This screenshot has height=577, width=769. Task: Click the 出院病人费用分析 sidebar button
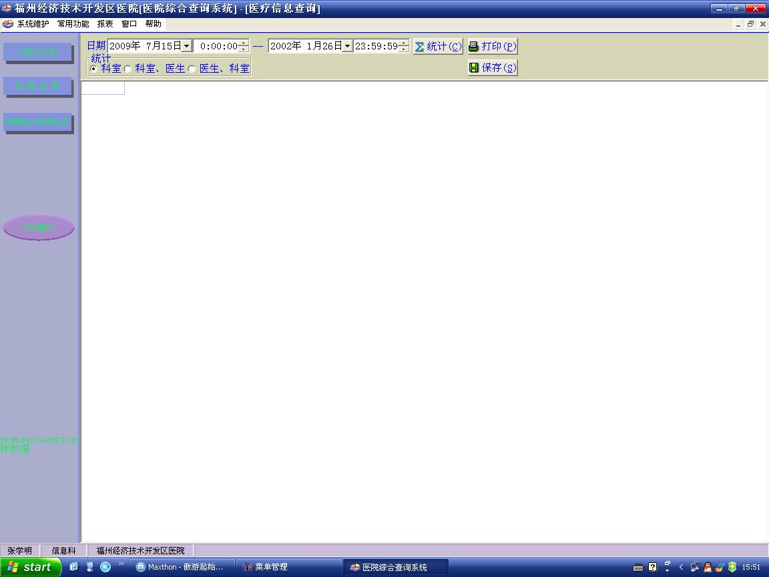37,122
